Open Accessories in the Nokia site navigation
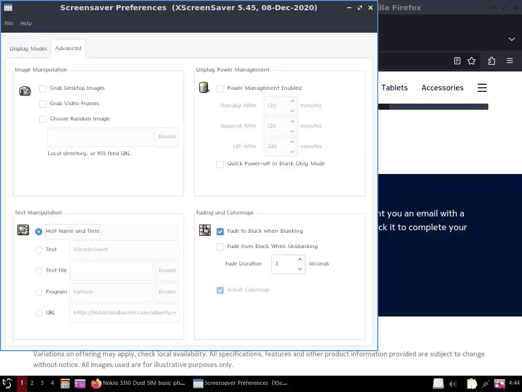This screenshot has width=522, height=392. [442, 88]
